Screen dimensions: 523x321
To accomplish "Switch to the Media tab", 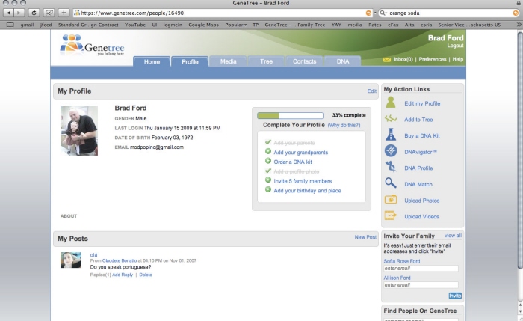I will coord(228,61).
